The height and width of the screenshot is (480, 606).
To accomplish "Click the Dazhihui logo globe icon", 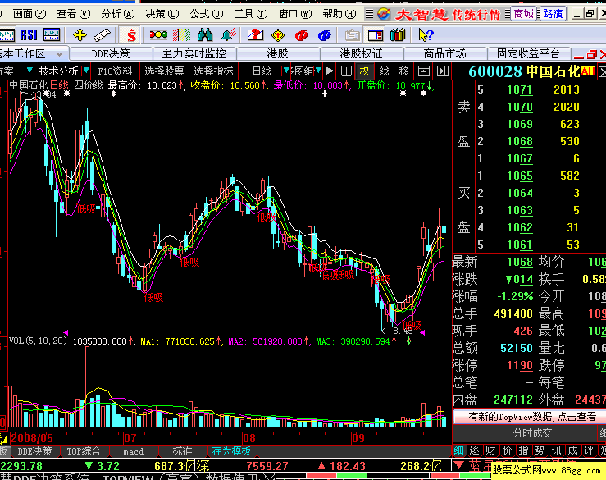I will [384, 14].
